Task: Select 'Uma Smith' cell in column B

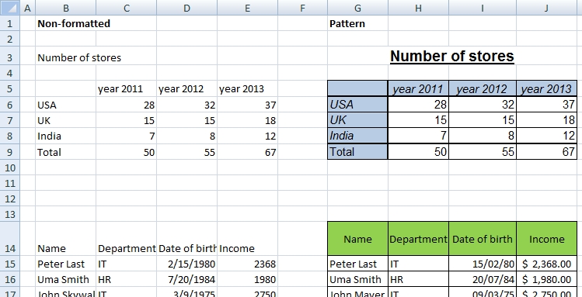Action: click(x=66, y=279)
